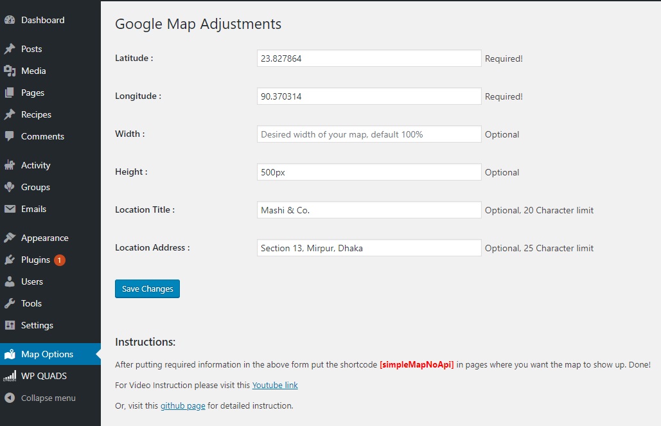661x426 pixels.
Task: Click the Comments speech bubble icon
Action: (x=10, y=136)
